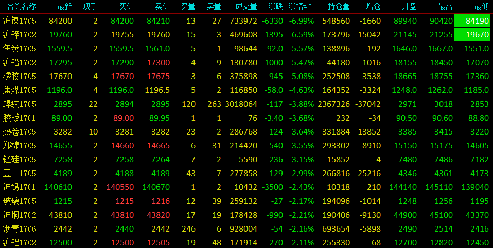The width and height of the screenshot is (493, 248).
Task: Click 热卷1705 current lots 10
Action: point(93,131)
